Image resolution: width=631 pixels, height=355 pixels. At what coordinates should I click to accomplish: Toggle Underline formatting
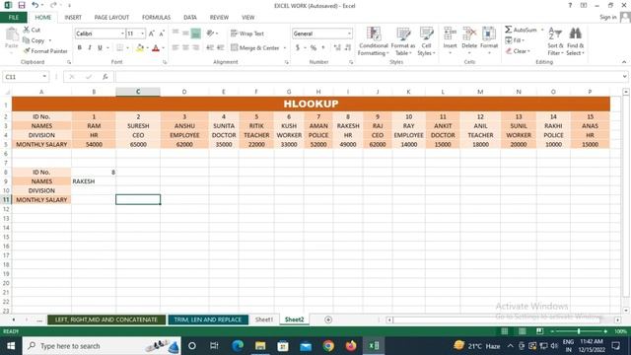point(100,48)
